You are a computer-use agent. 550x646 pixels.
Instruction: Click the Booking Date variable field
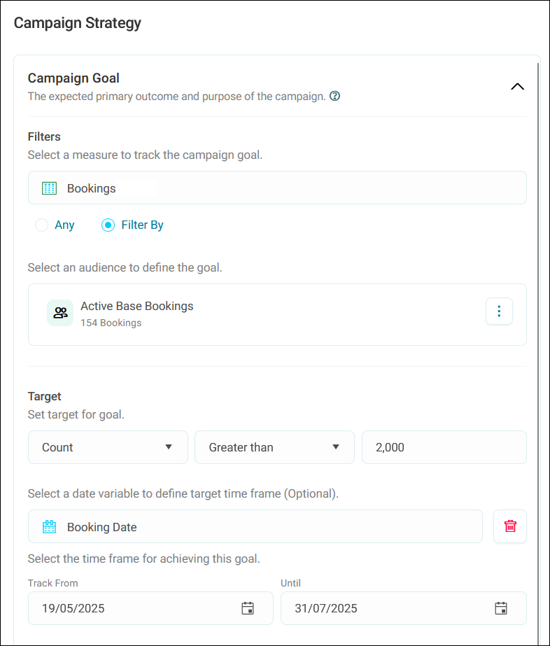pos(255,526)
